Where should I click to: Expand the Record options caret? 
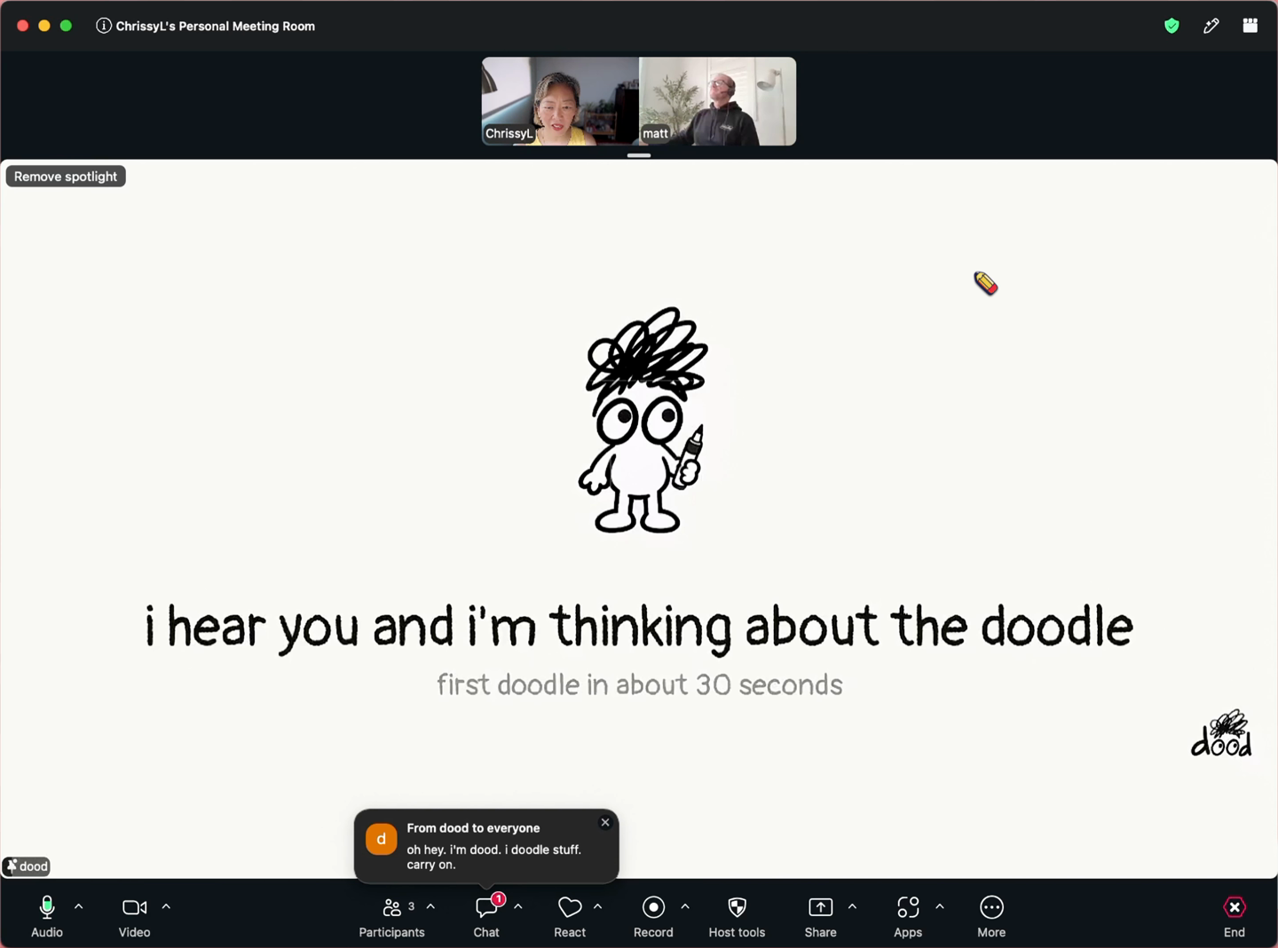[685, 906]
